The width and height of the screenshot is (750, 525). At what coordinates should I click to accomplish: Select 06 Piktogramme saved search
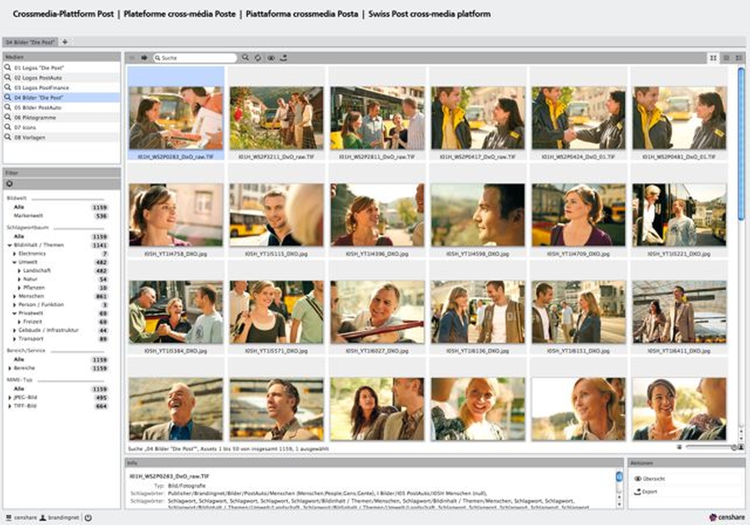61,118
